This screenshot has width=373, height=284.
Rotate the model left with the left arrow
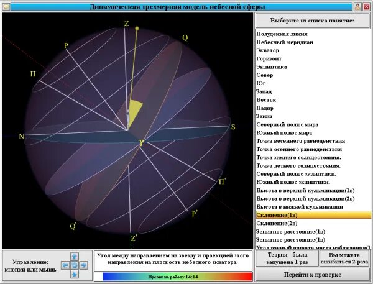tap(65, 265)
